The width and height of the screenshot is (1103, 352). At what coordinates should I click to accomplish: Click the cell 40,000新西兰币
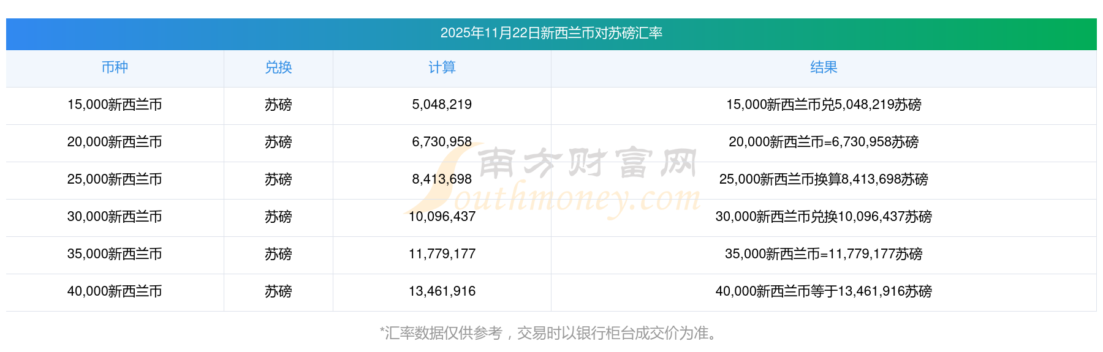pyautogui.click(x=115, y=291)
